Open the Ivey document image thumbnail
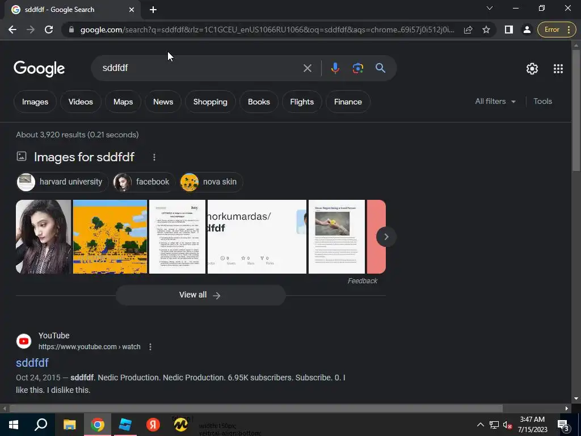This screenshot has height=436, width=581. tap(177, 237)
